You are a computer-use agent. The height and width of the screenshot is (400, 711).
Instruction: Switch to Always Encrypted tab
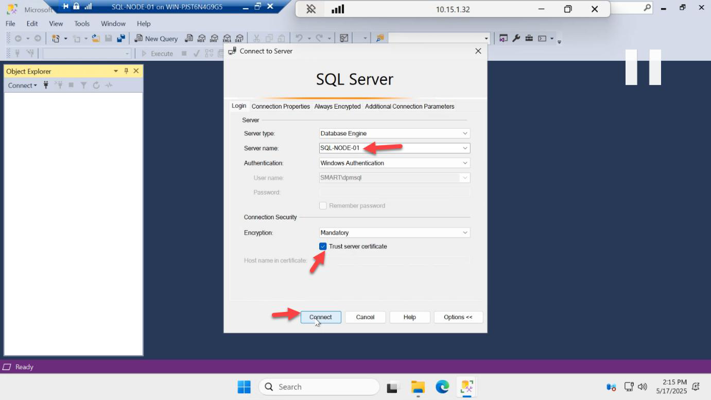point(337,107)
